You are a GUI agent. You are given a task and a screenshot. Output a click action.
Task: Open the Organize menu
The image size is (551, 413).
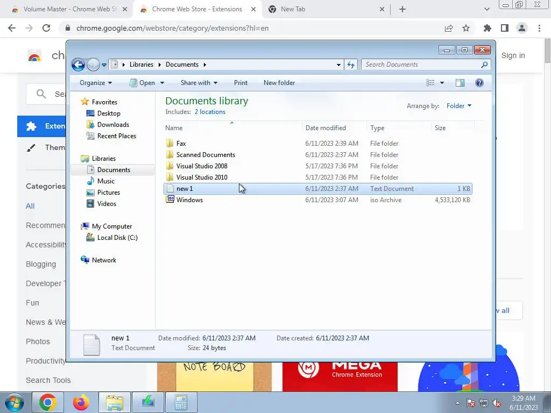point(96,83)
